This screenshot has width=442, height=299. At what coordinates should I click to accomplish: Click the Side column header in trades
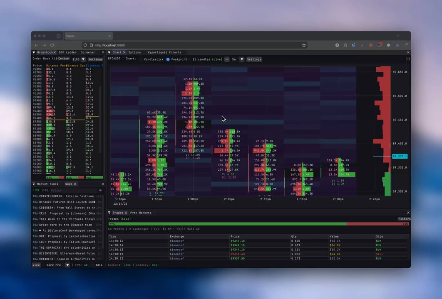click(380, 237)
